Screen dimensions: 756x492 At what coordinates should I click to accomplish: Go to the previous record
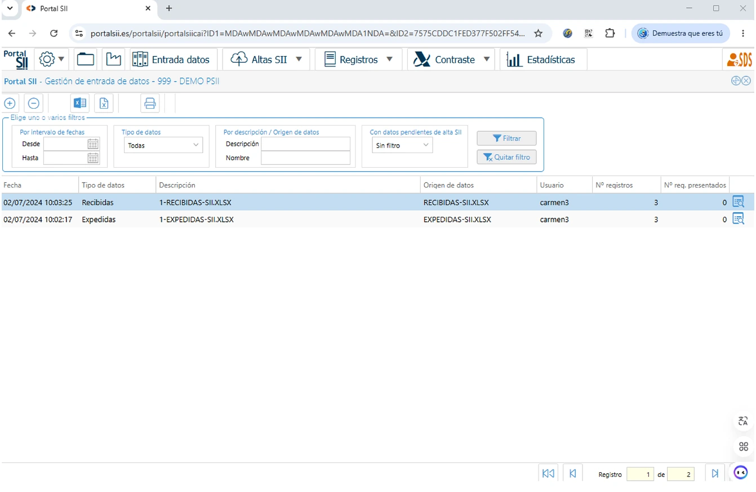coord(572,473)
